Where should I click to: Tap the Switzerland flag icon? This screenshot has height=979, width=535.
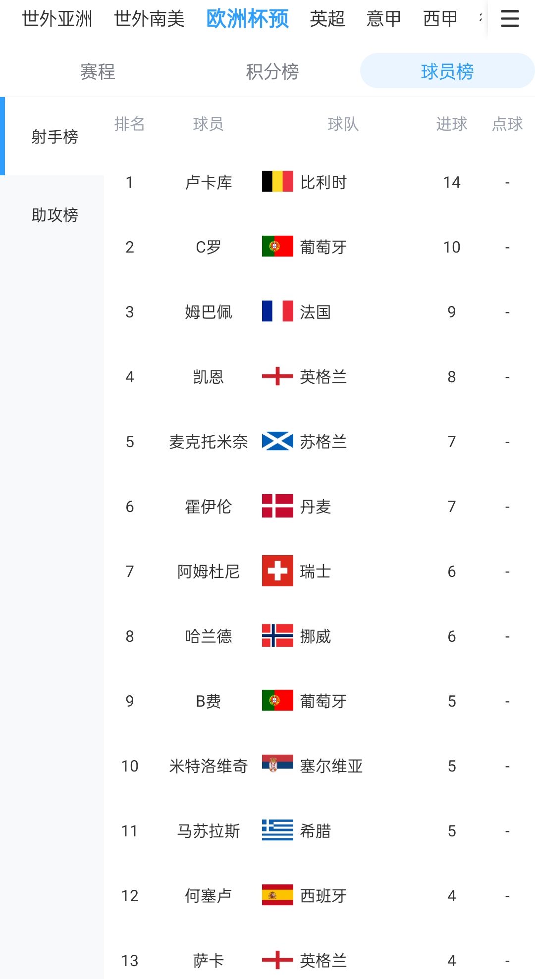point(277,571)
